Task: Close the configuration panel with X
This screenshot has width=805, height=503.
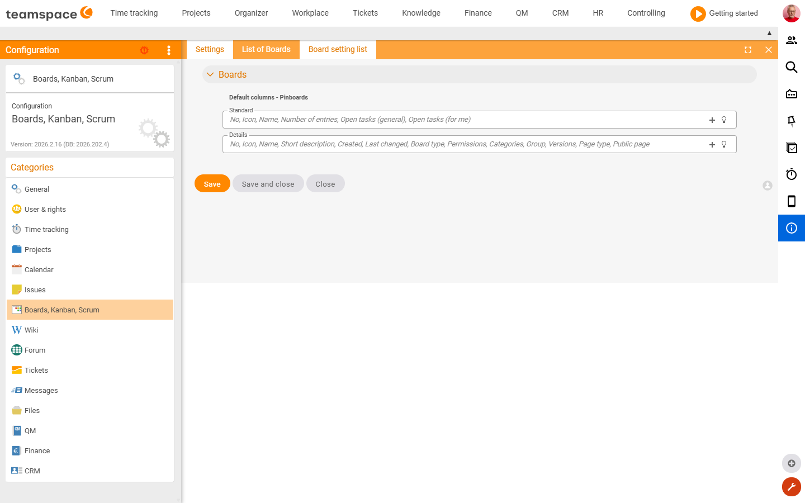Action: (769, 50)
